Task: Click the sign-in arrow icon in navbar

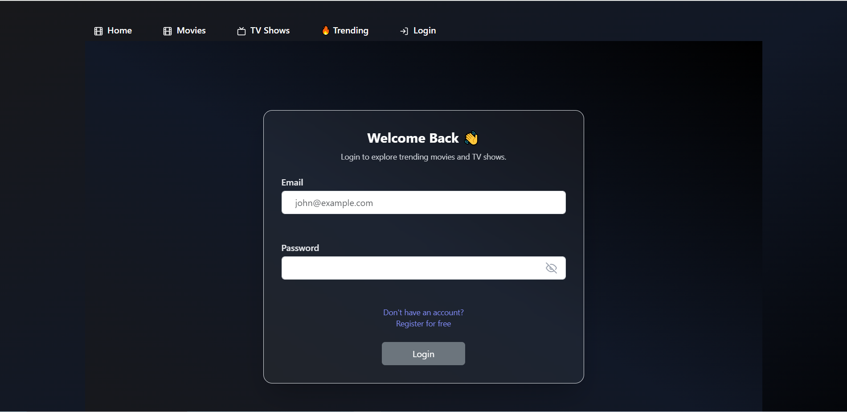Action: pos(404,31)
